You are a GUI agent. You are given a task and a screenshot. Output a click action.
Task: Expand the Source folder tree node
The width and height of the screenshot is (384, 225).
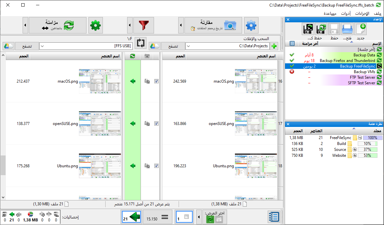coord(355,150)
